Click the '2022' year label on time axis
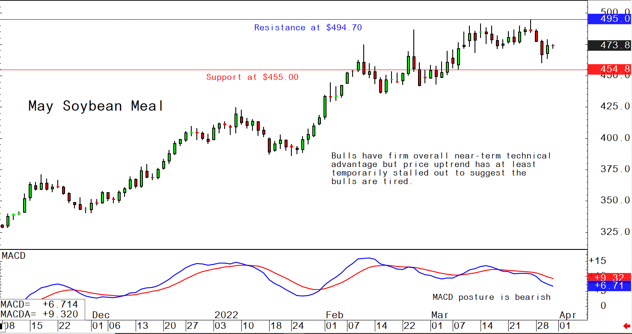 (x=226, y=315)
